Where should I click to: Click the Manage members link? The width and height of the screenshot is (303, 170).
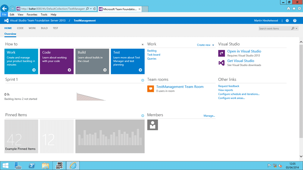pyautogui.click(x=209, y=116)
